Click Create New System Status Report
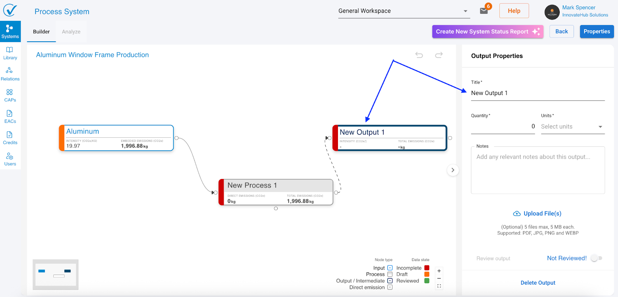The width and height of the screenshot is (618, 297). (x=487, y=32)
